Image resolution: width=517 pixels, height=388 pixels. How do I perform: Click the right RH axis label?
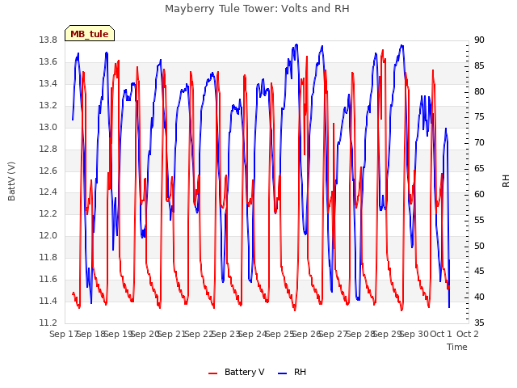point(506,181)
